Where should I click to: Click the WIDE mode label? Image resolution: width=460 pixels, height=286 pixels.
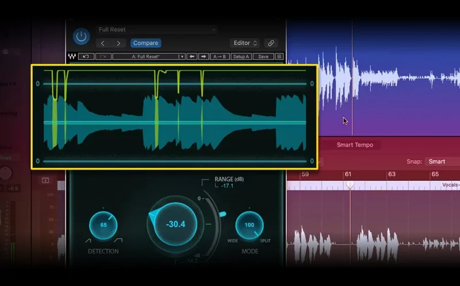[233, 241]
